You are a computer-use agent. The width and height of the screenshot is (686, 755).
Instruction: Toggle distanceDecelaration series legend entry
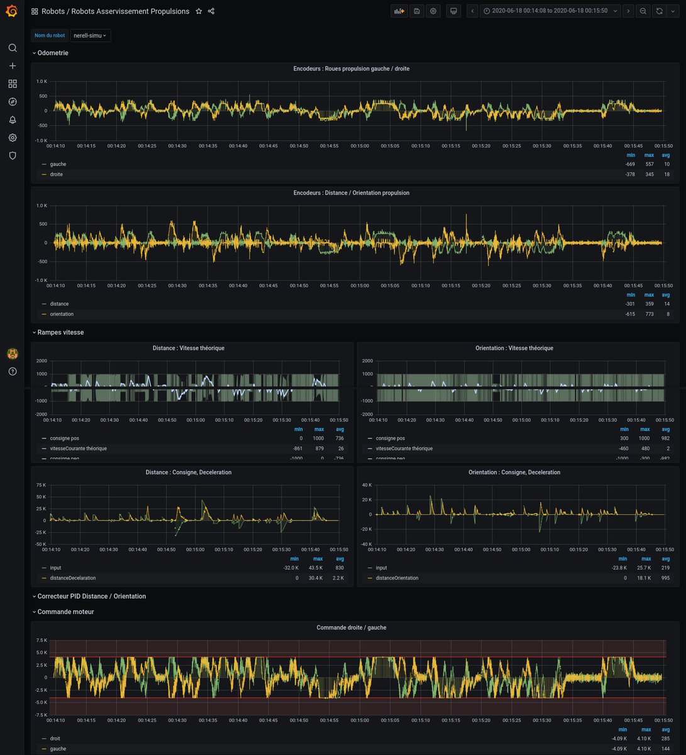click(73, 578)
